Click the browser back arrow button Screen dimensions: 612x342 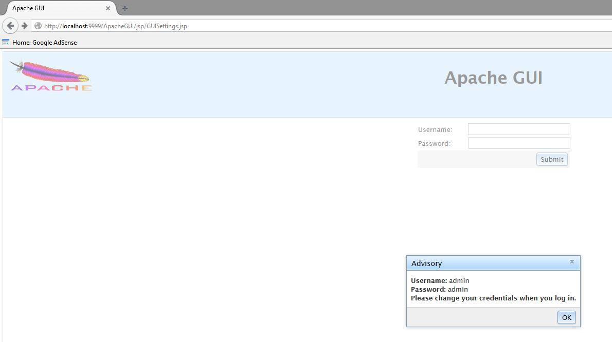[x=10, y=26]
